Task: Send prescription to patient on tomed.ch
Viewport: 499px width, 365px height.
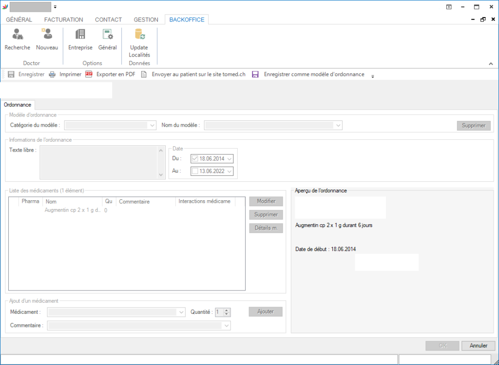Action: 193,75
